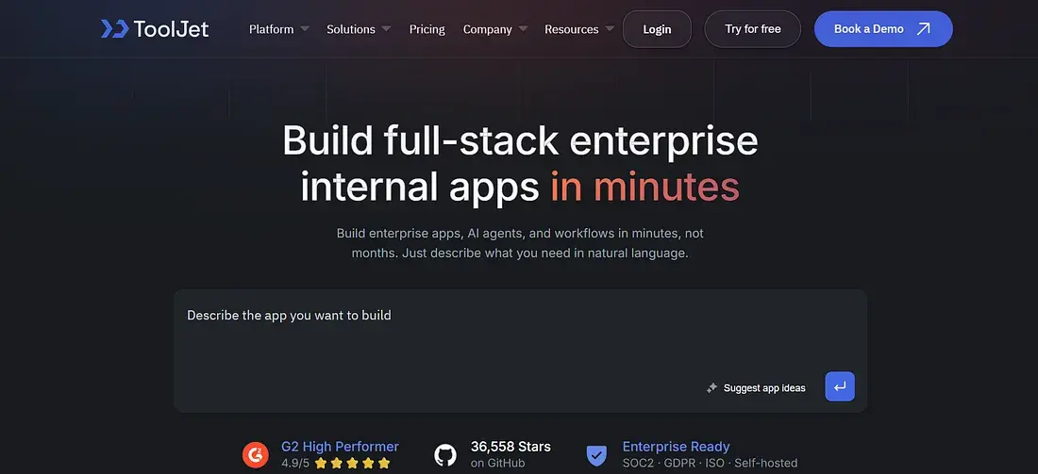The image size is (1038, 474).
Task: Open the G2 High Performer link
Action: 340,447
